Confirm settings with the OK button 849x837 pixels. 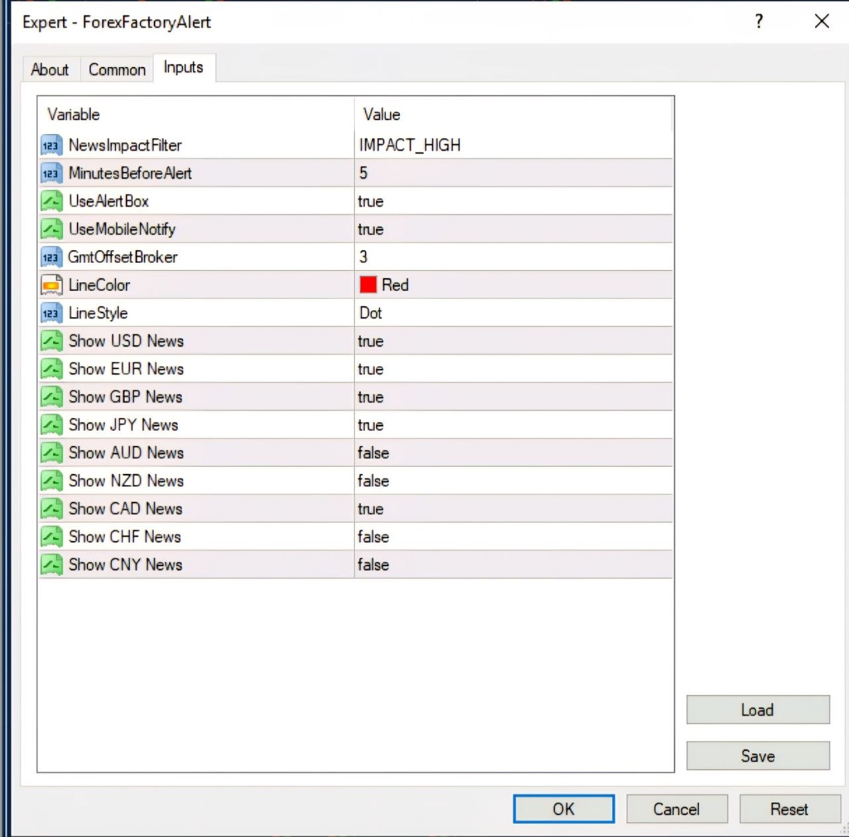click(x=564, y=808)
